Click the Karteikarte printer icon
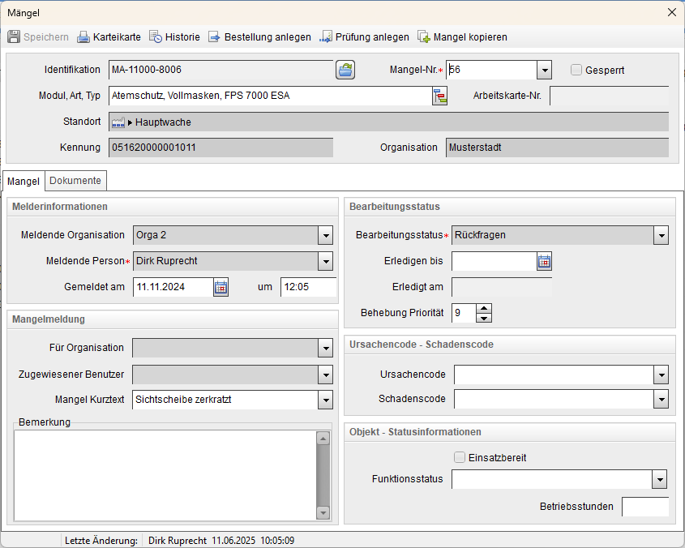Screen dimensions: 685x548 click(83, 37)
